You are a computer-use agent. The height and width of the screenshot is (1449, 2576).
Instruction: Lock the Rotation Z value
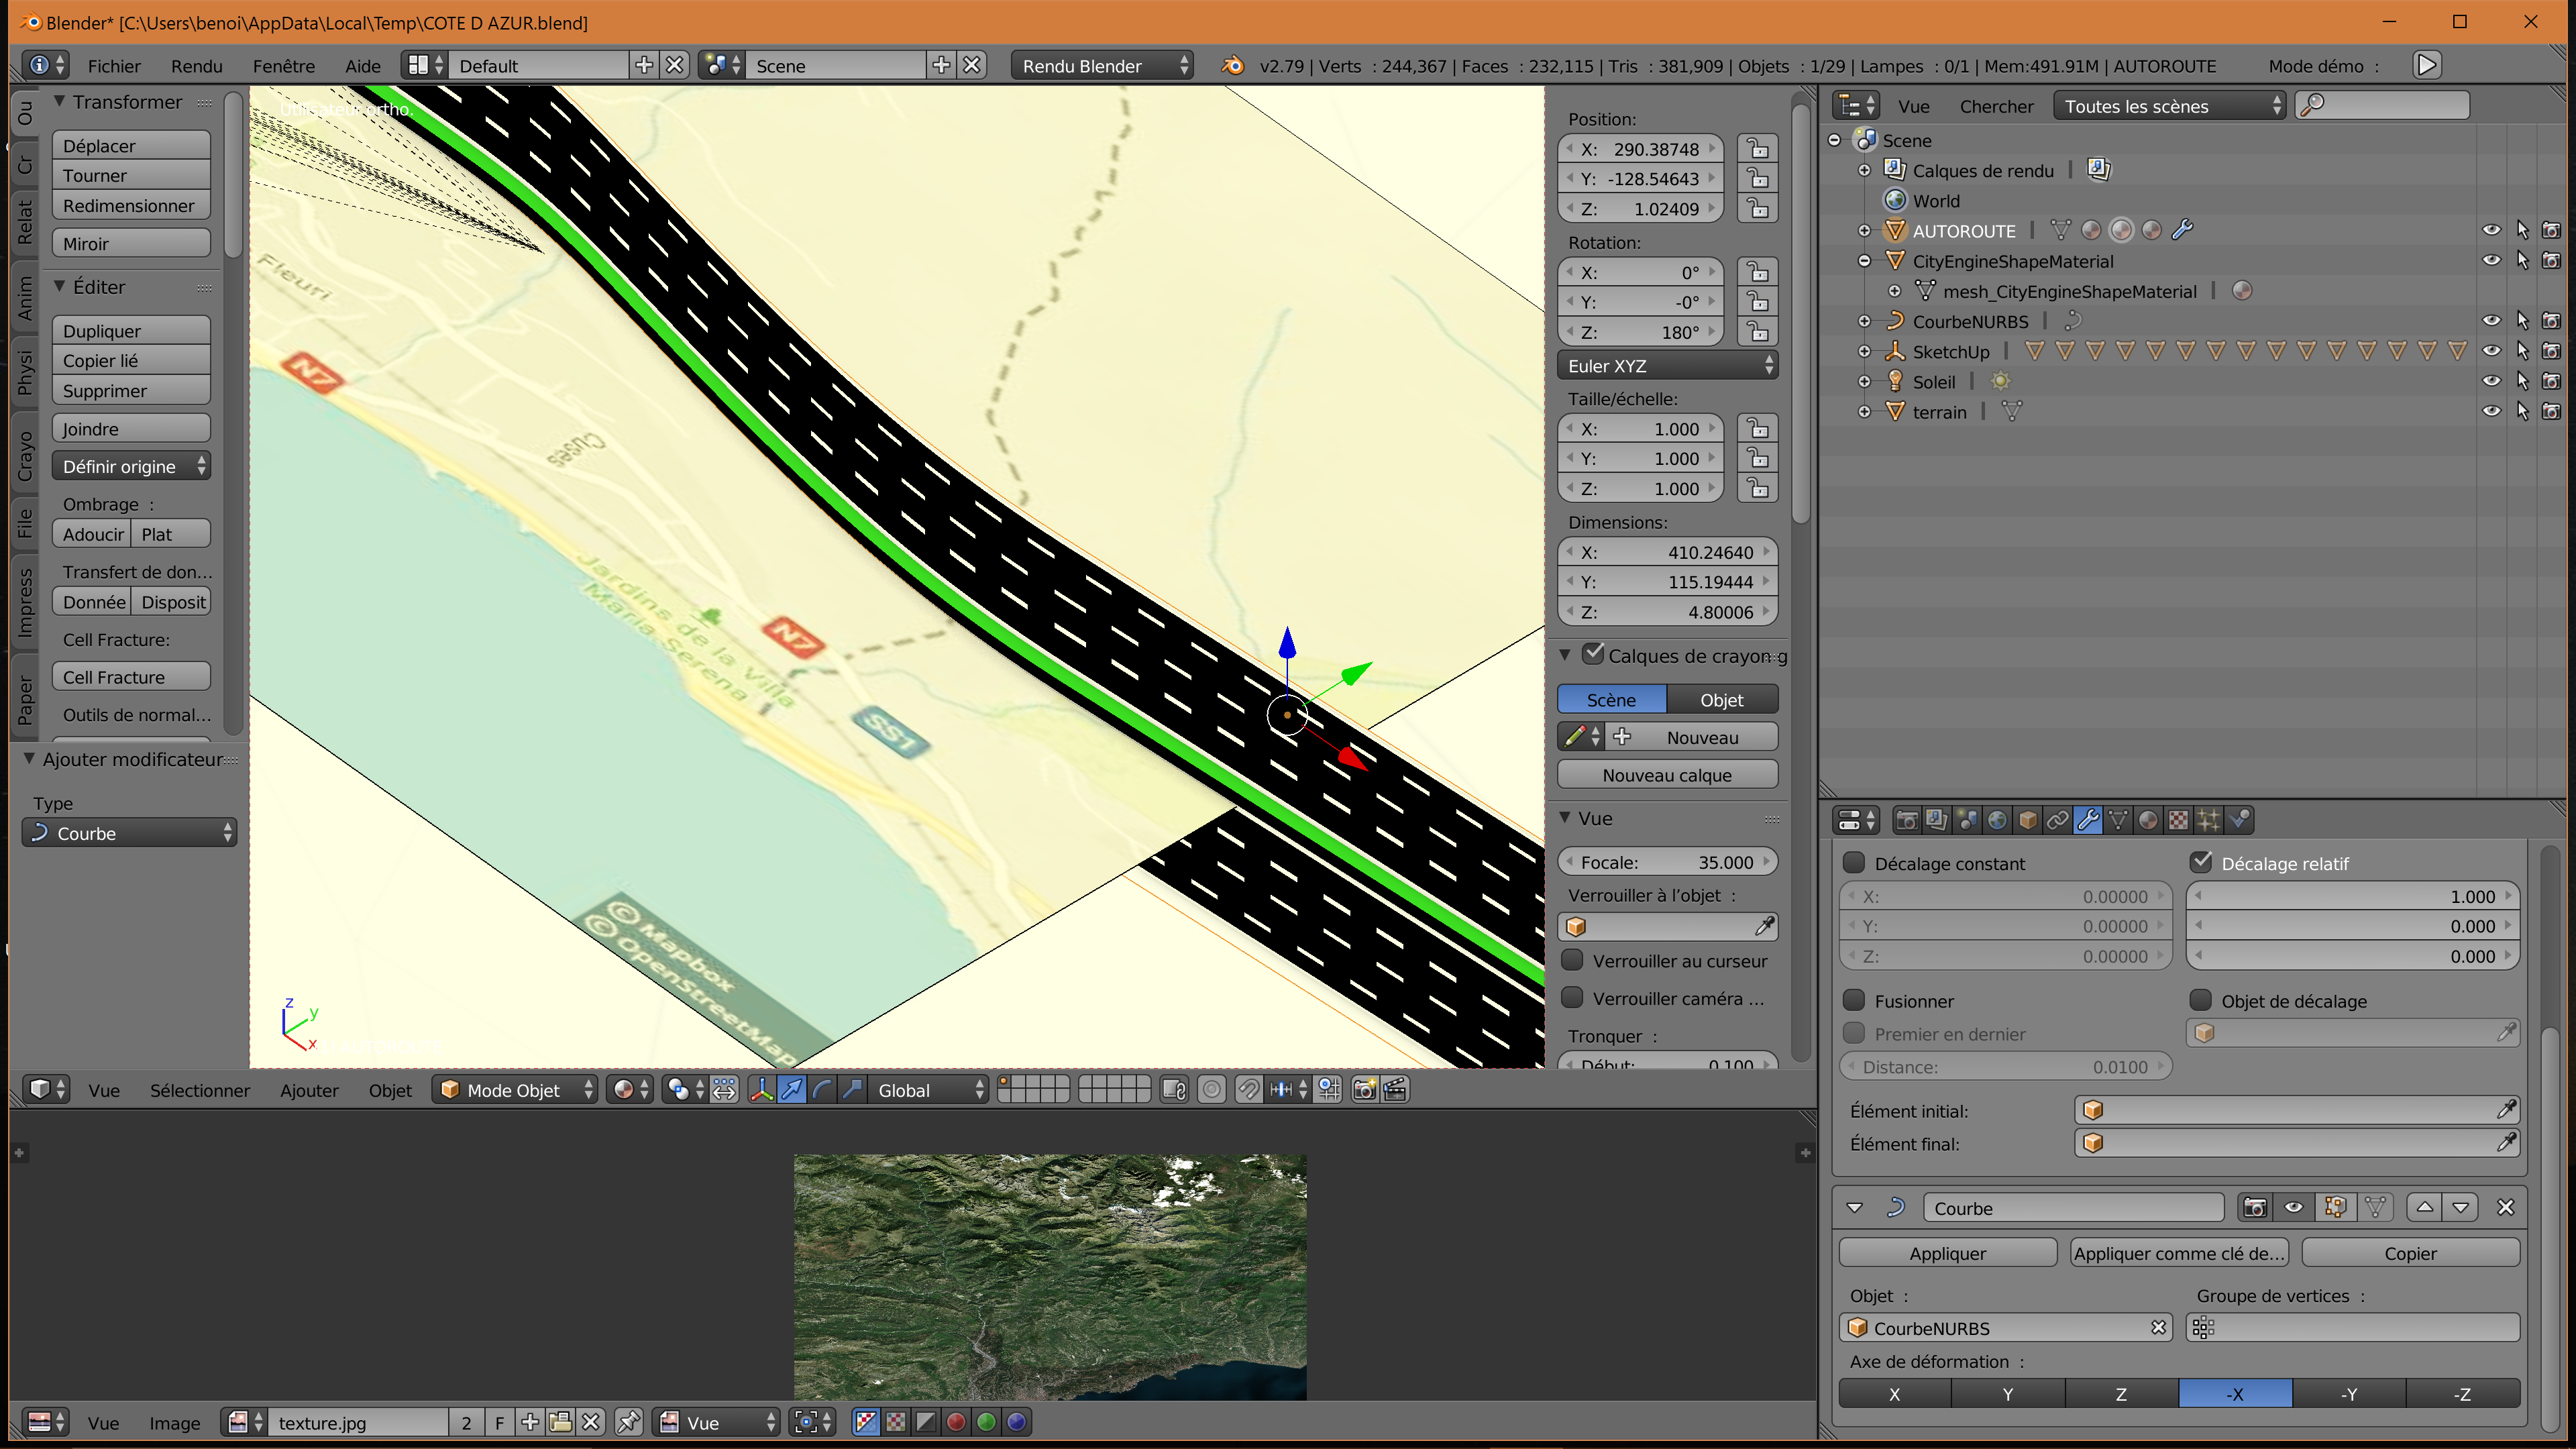(1758, 332)
